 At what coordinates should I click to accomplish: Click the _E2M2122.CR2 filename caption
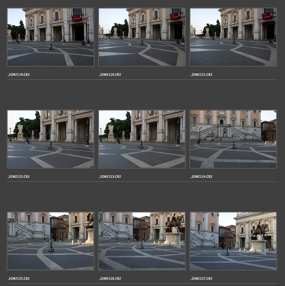pos(19,176)
